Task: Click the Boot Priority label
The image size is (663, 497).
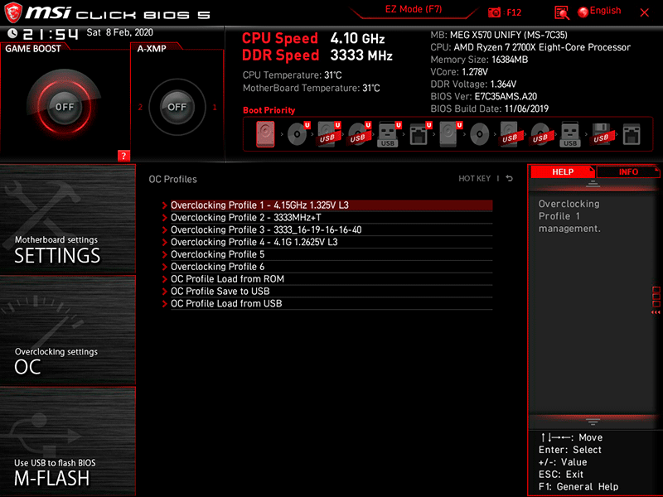Action: pos(269,110)
